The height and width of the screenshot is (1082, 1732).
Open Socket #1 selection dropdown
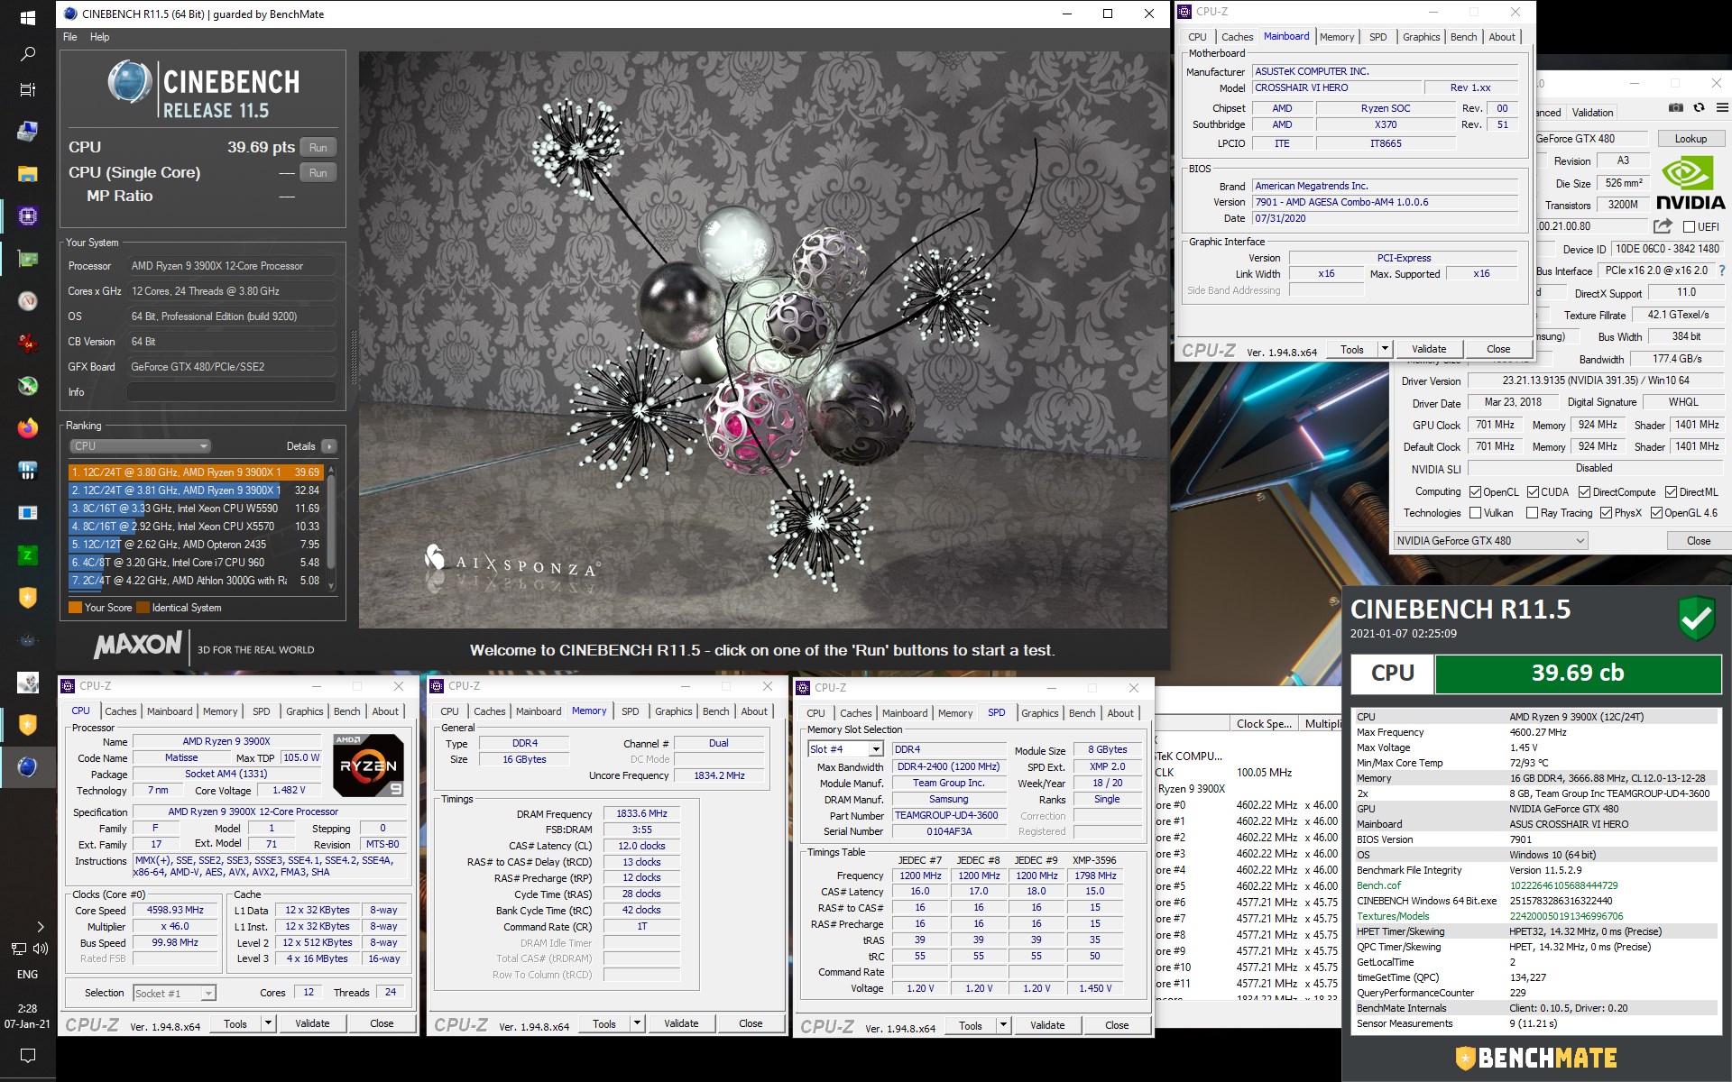click(x=174, y=993)
